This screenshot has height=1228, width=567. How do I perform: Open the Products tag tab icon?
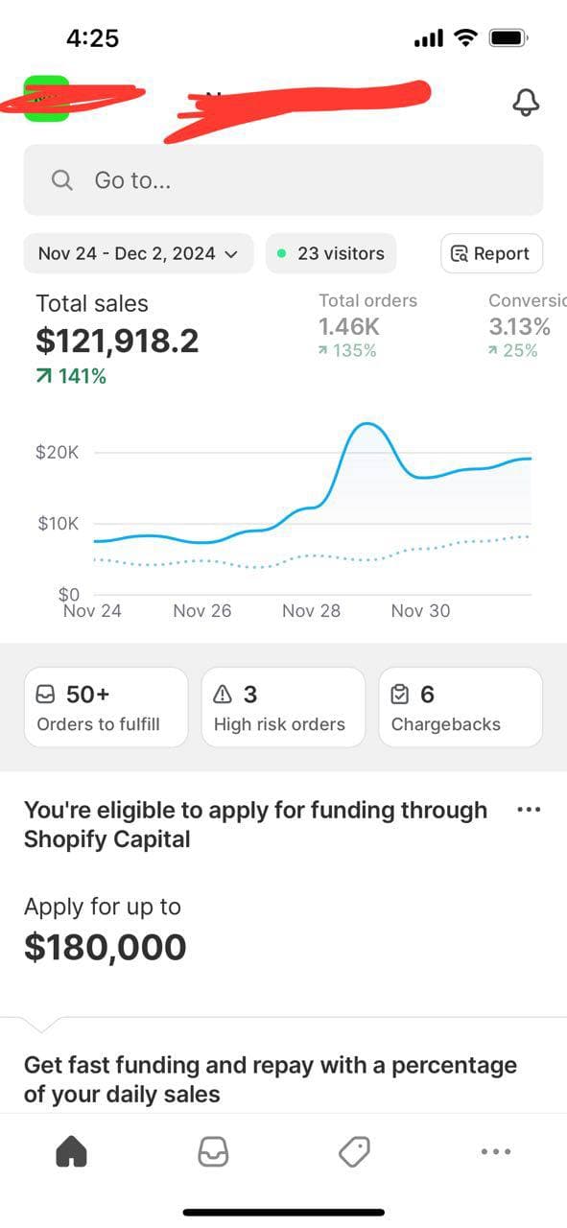point(355,1151)
